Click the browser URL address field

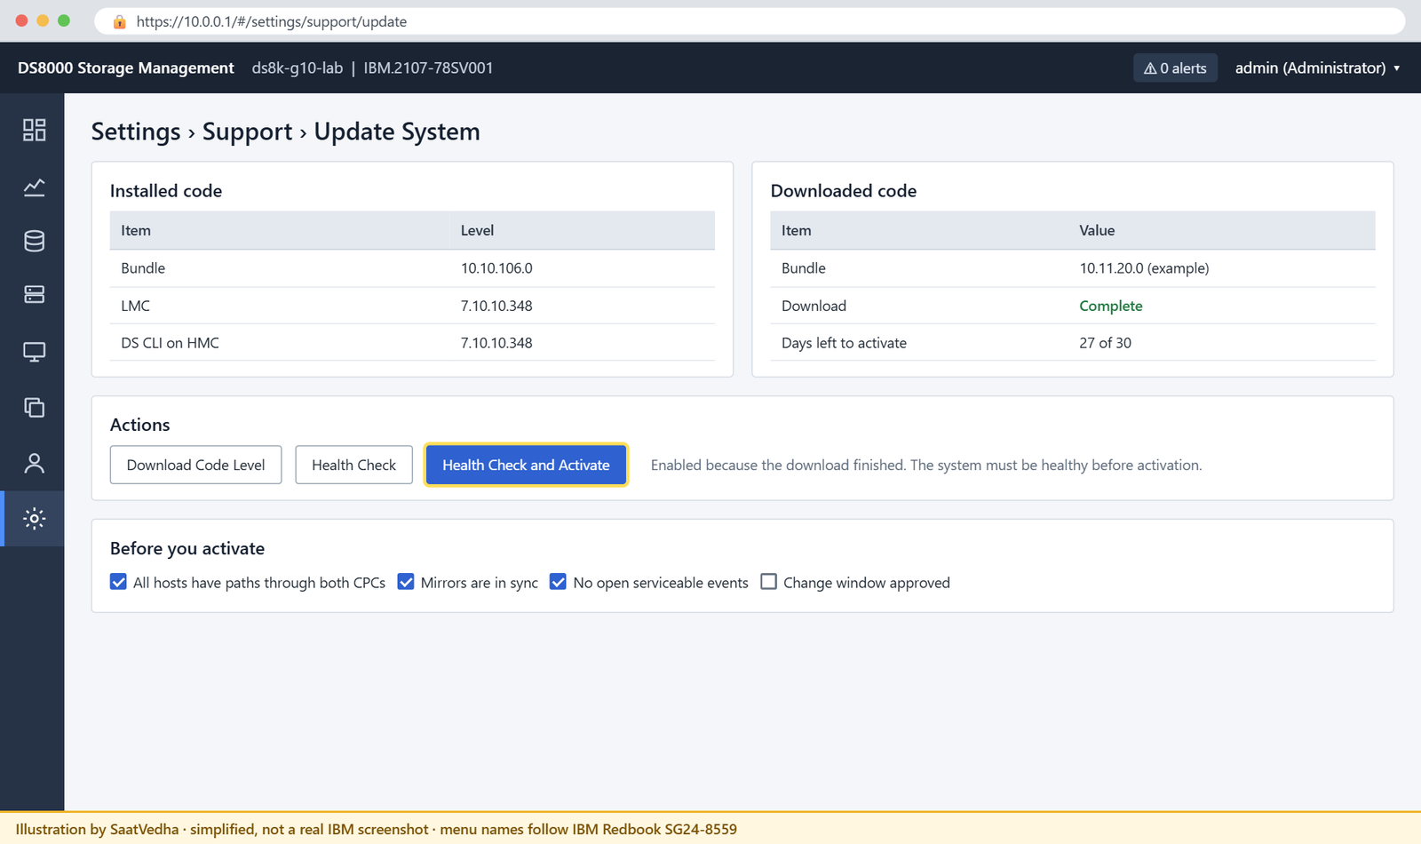point(750,21)
